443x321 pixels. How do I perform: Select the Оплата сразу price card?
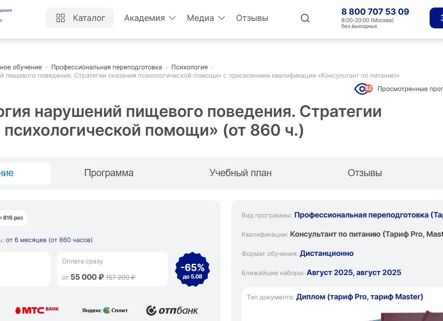click(112, 269)
